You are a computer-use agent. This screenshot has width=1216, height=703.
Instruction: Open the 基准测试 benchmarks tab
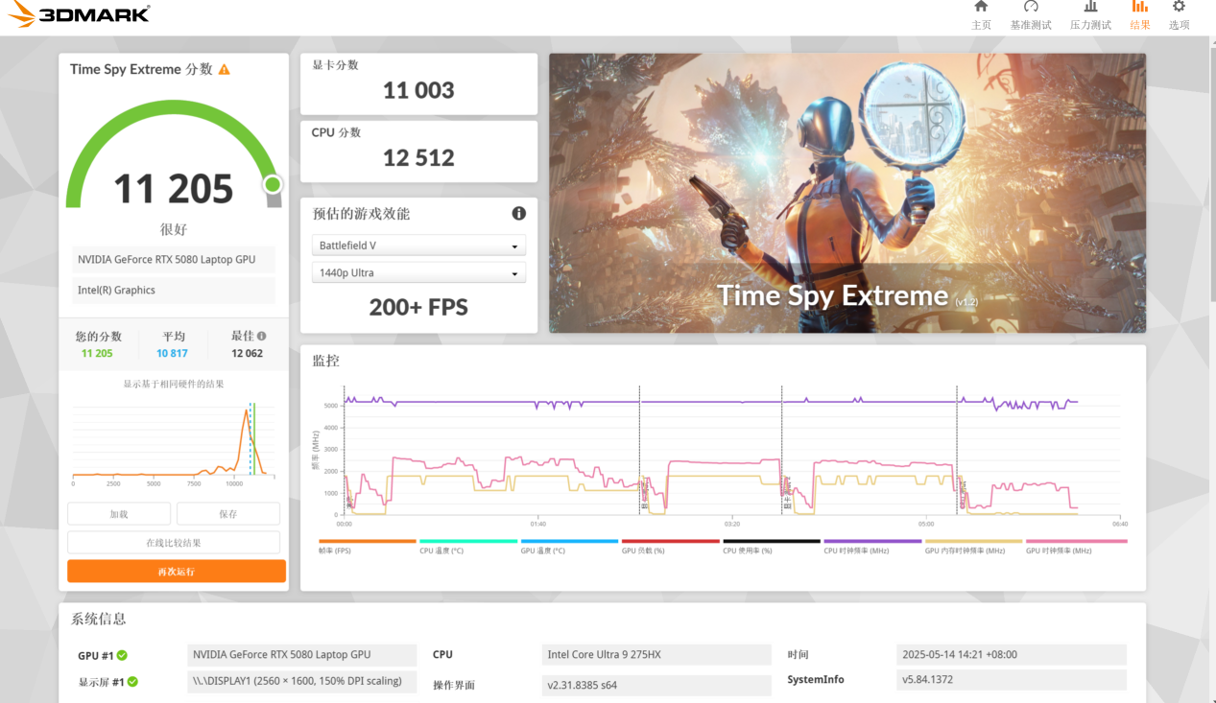click(1031, 16)
